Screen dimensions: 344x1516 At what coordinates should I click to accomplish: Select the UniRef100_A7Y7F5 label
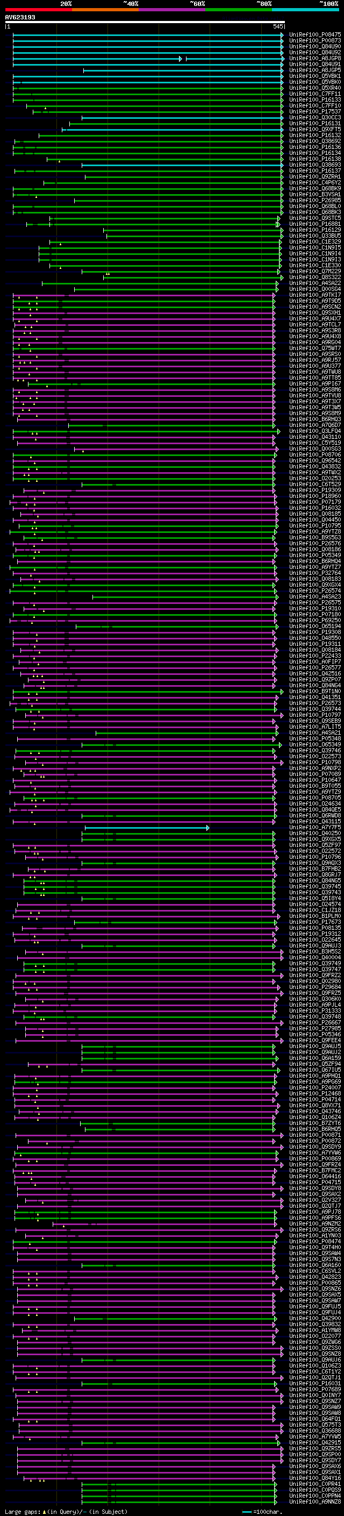click(314, 828)
